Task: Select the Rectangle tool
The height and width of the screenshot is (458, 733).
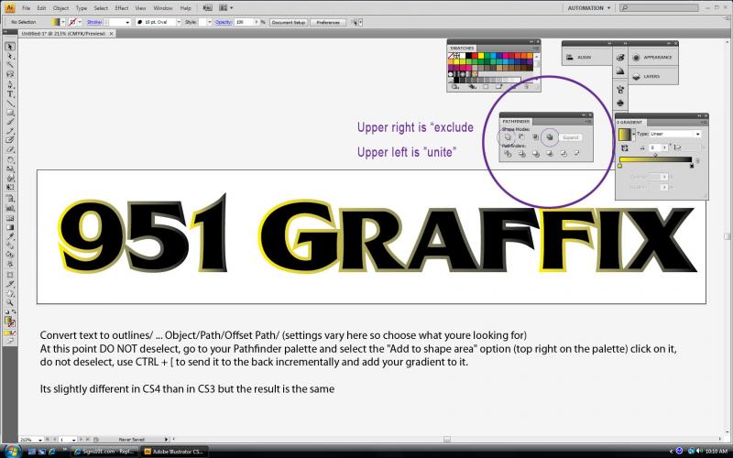Action: coord(10,113)
